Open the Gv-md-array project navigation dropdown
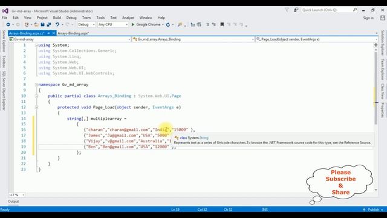The height and width of the screenshot is (218, 387). coord(70,39)
